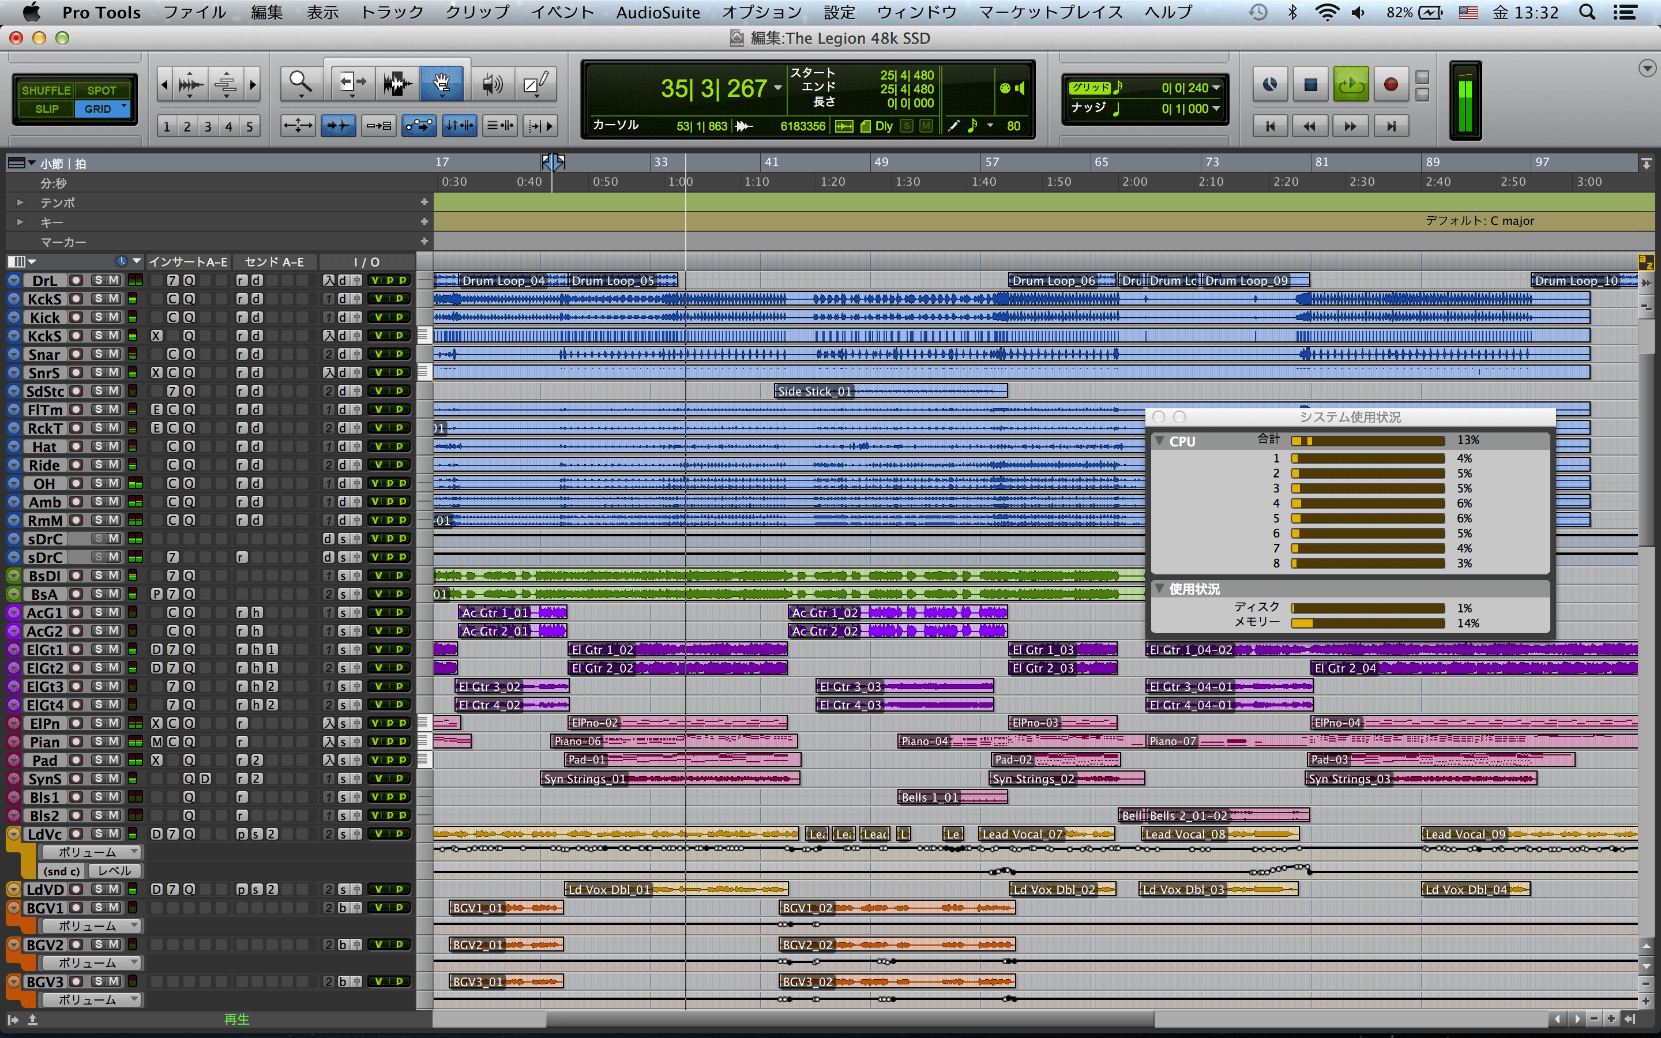
Task: Mute the Pian track
Action: click(x=114, y=742)
